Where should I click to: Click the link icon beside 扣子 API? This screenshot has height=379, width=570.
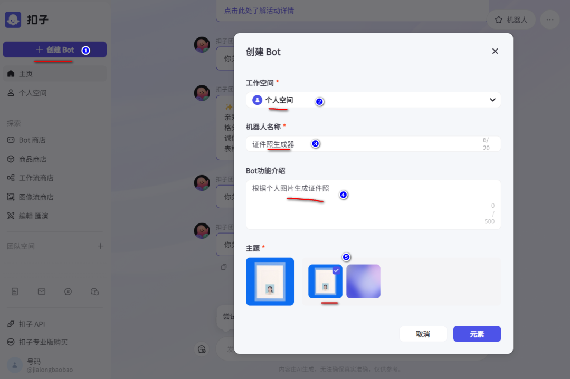coord(11,324)
